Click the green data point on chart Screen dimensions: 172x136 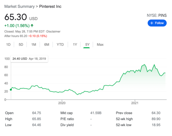pos(11,90)
